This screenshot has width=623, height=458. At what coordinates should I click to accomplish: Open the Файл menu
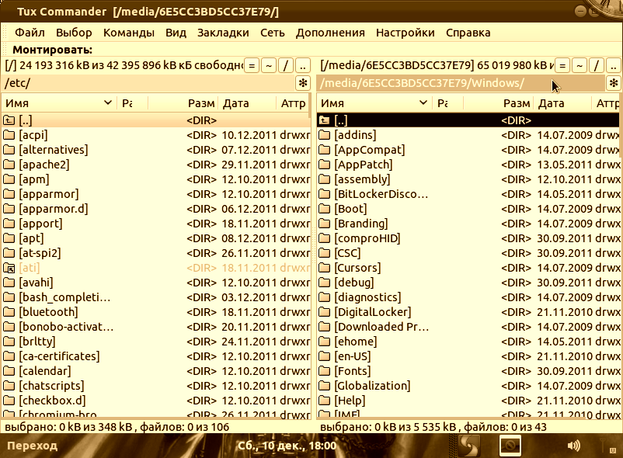(x=30, y=33)
